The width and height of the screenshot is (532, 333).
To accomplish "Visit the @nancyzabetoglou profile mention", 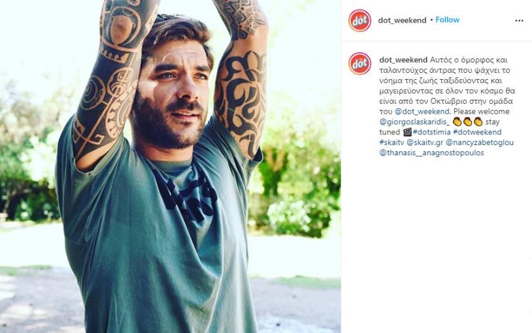I will 479,143.
